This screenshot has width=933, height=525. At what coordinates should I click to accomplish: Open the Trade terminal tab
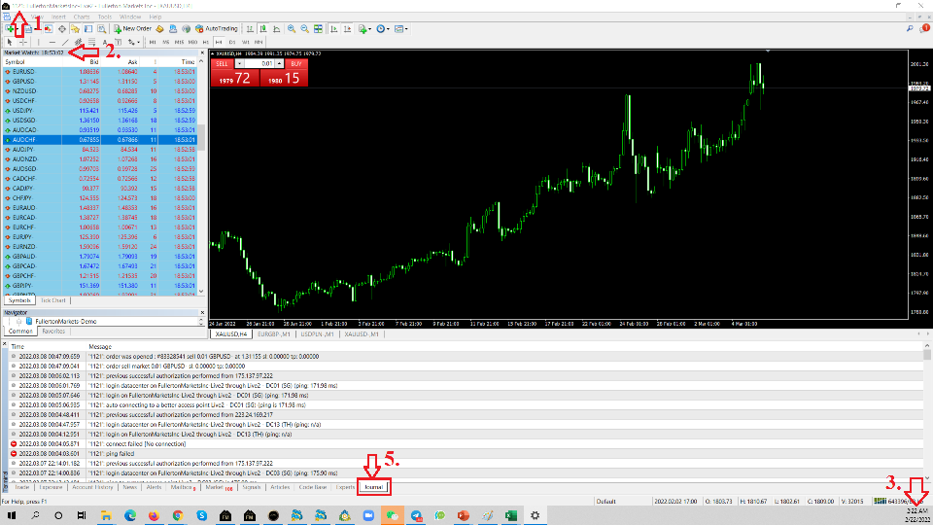[21, 487]
